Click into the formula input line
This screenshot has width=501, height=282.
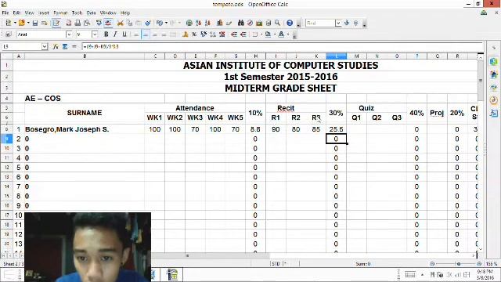(282, 47)
